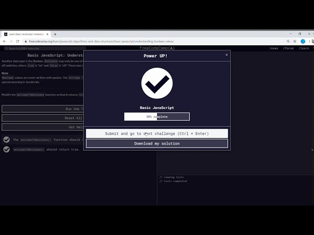Open the browser zoom magnifier icon
This screenshot has width=314, height=235.
[288, 41]
